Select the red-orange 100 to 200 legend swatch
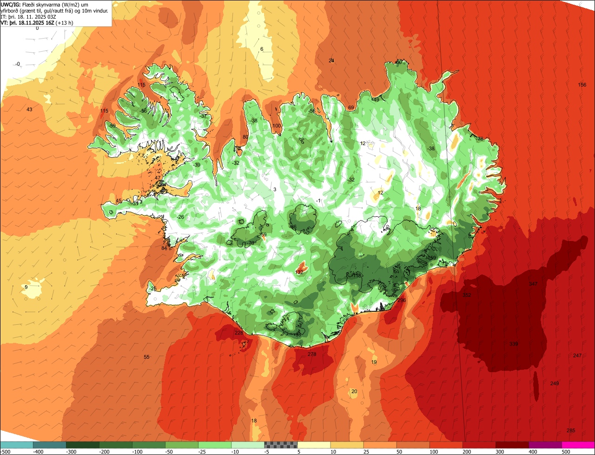This screenshot has height=455, width=595. [x=445, y=444]
